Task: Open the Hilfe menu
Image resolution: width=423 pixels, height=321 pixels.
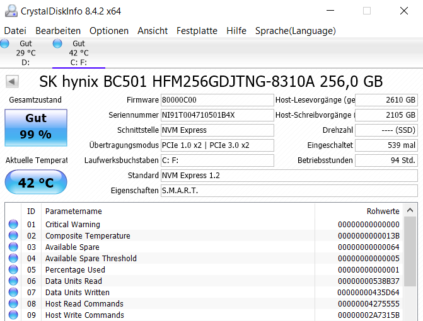Action: pyautogui.click(x=236, y=31)
